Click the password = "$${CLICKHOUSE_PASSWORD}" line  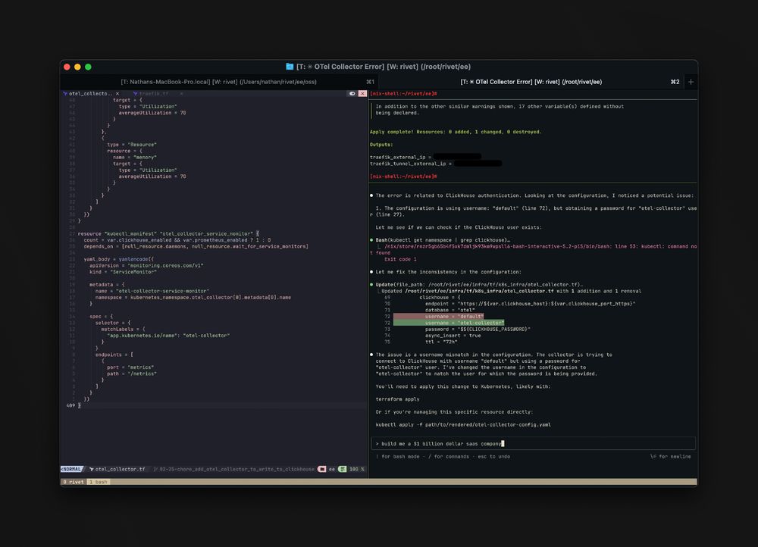478,329
